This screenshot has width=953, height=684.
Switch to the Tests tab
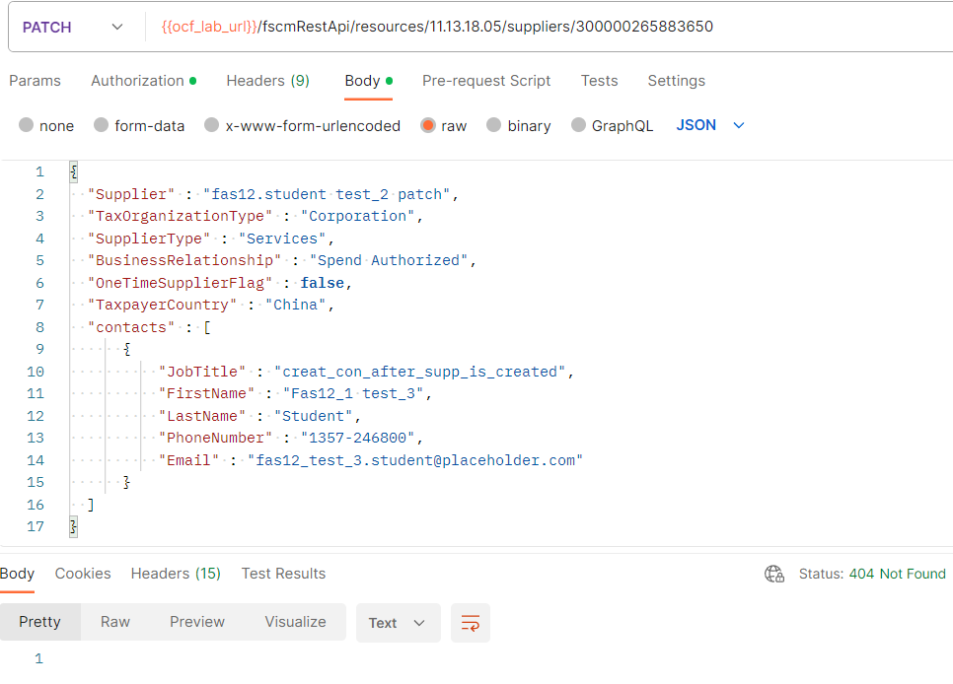(x=599, y=81)
